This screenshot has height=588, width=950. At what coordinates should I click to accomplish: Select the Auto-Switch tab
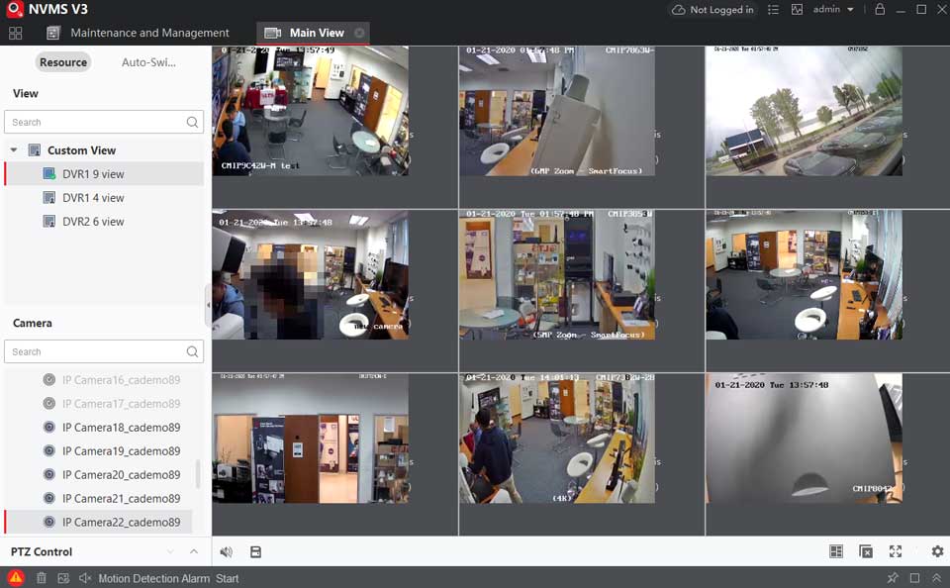point(148,62)
